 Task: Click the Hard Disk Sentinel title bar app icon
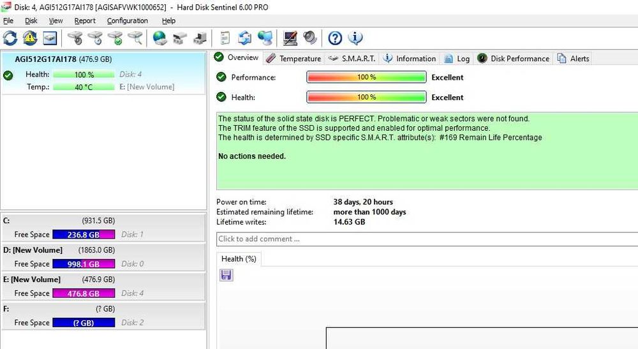[x=6, y=7]
